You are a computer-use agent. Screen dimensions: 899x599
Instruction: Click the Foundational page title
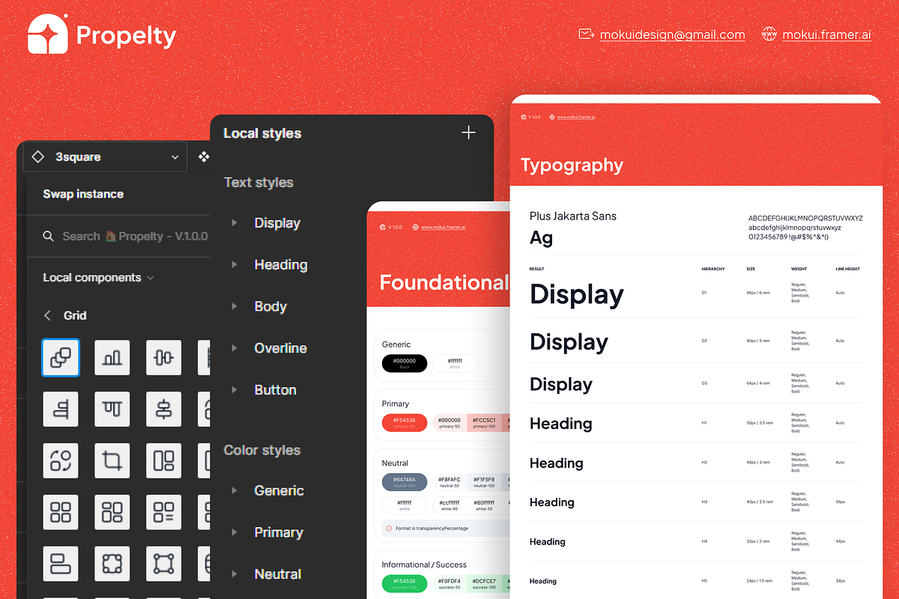tap(444, 282)
